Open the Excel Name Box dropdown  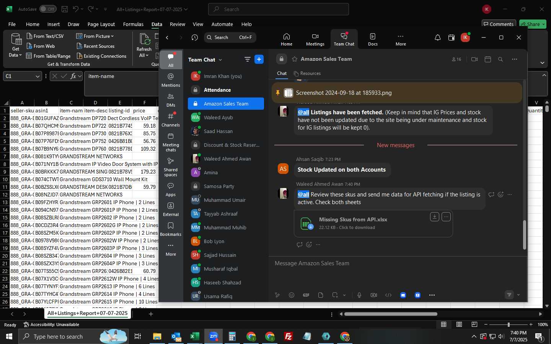(37, 76)
